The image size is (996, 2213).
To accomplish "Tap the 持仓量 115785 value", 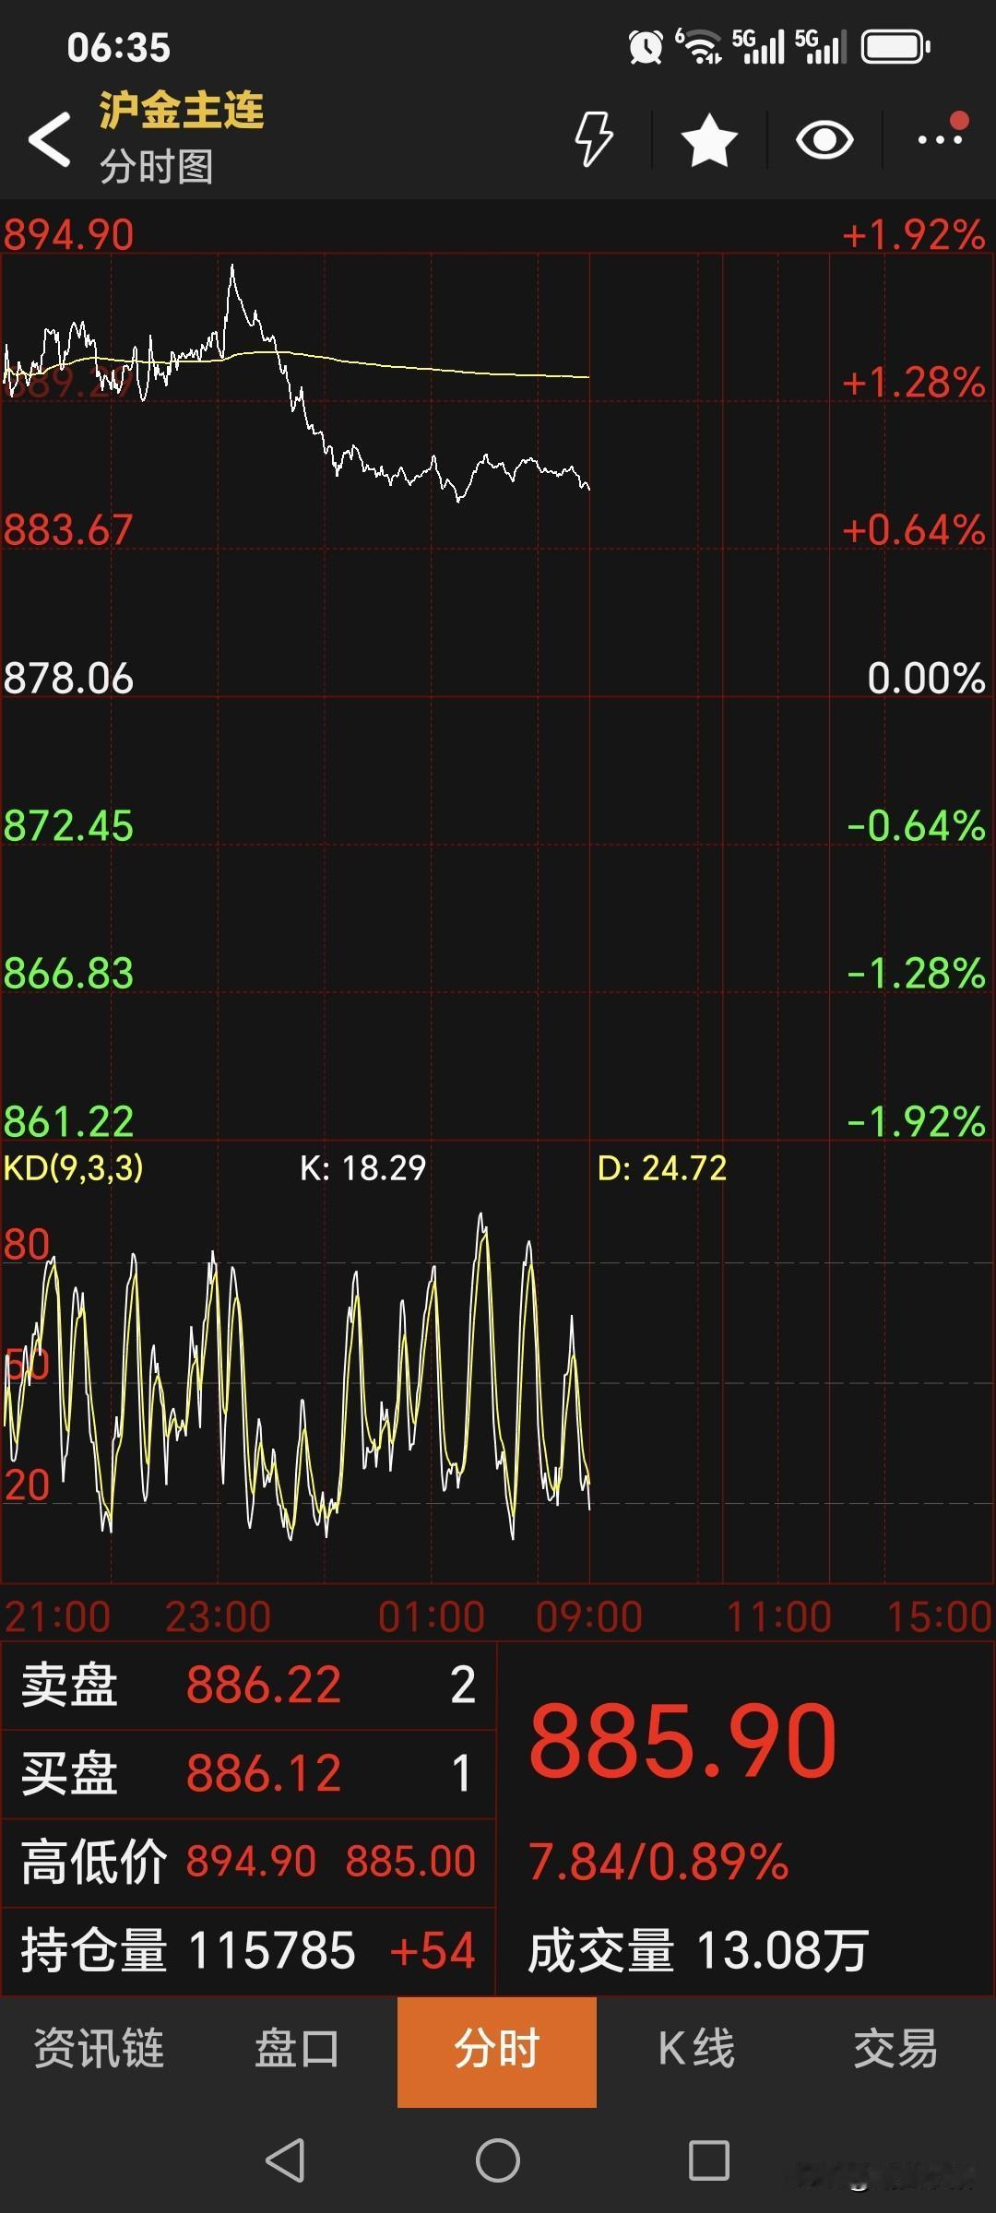I will tap(272, 1950).
